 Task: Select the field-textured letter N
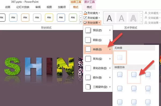pos(65,66)
